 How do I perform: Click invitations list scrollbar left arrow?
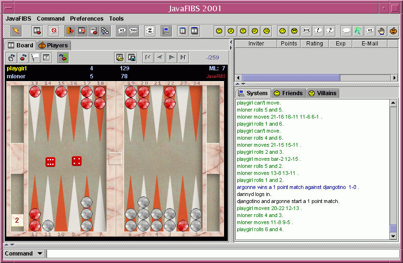(x=239, y=78)
